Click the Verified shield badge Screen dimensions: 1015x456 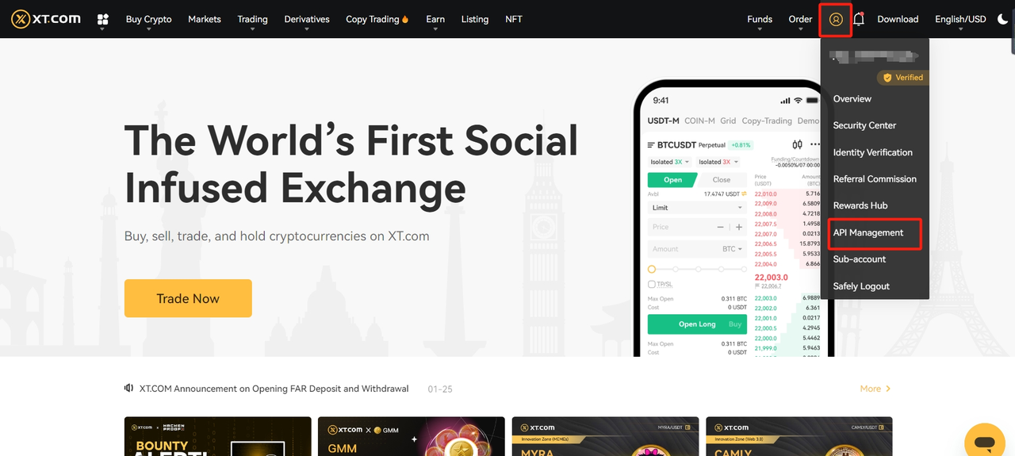point(902,78)
